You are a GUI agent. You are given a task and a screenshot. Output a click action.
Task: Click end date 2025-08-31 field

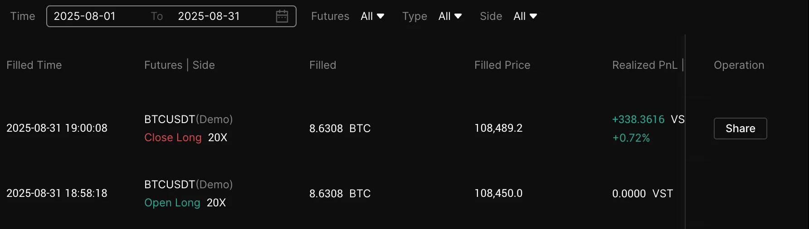209,16
